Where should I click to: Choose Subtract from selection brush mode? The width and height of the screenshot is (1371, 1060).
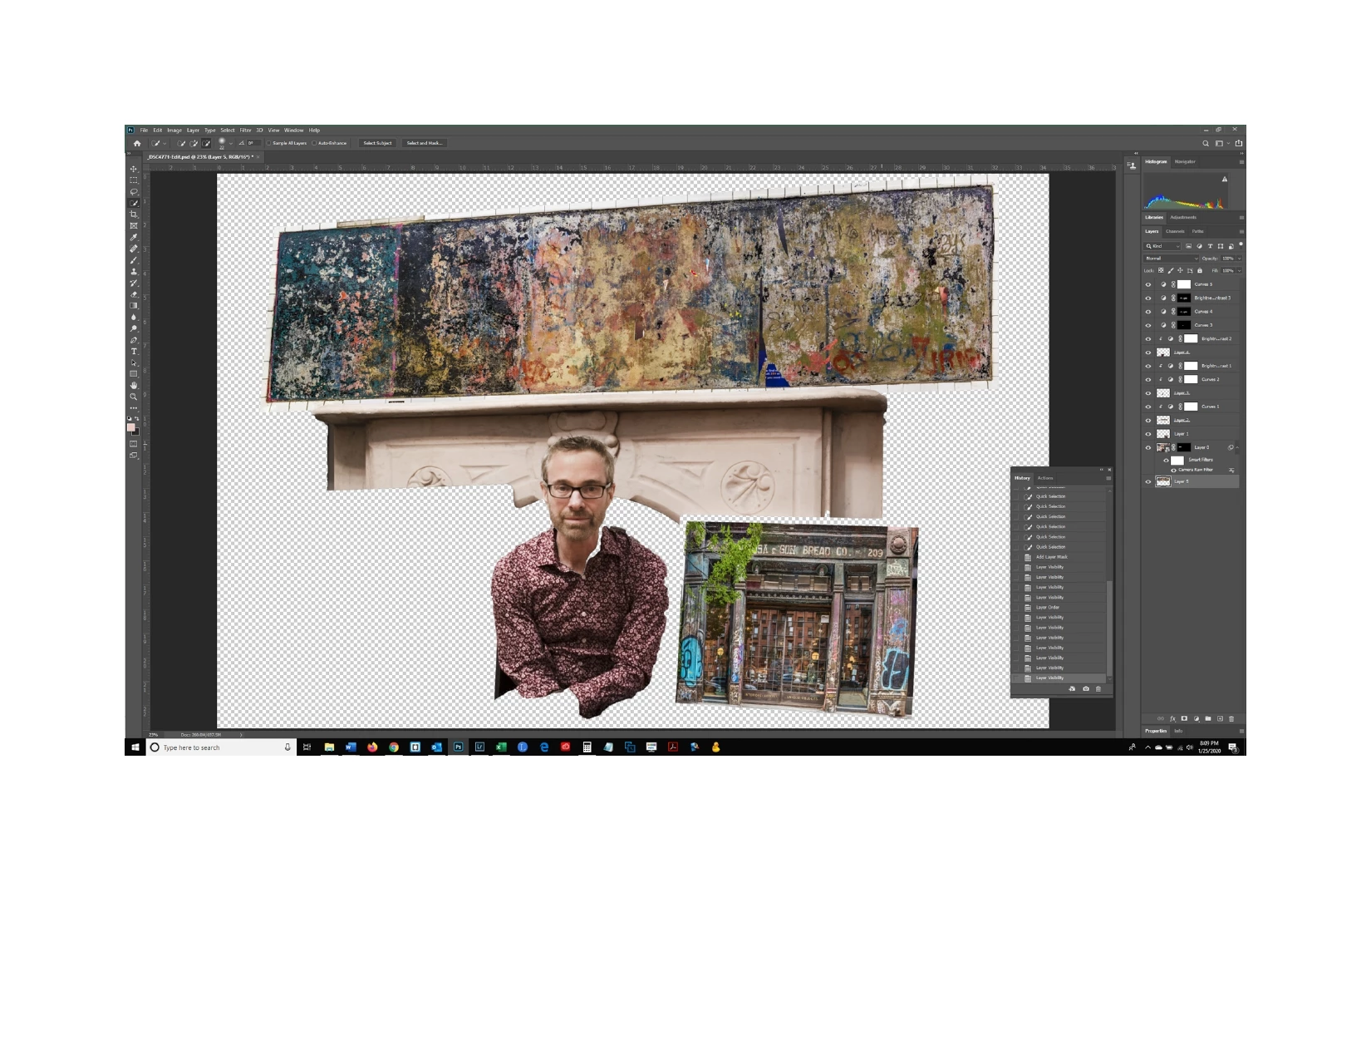click(206, 143)
